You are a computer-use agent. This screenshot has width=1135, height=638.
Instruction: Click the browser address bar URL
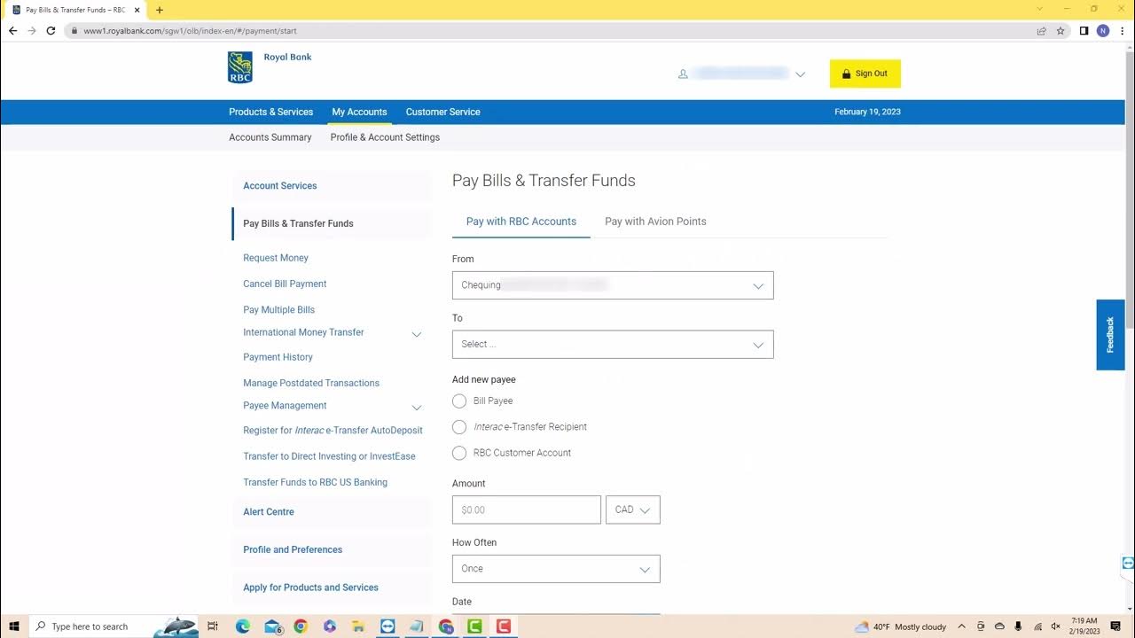pyautogui.click(x=190, y=30)
